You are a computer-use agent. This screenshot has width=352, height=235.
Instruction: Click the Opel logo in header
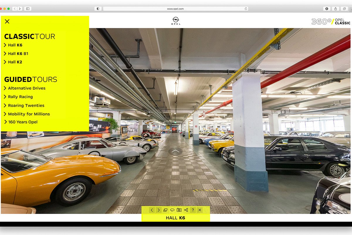tap(176, 21)
